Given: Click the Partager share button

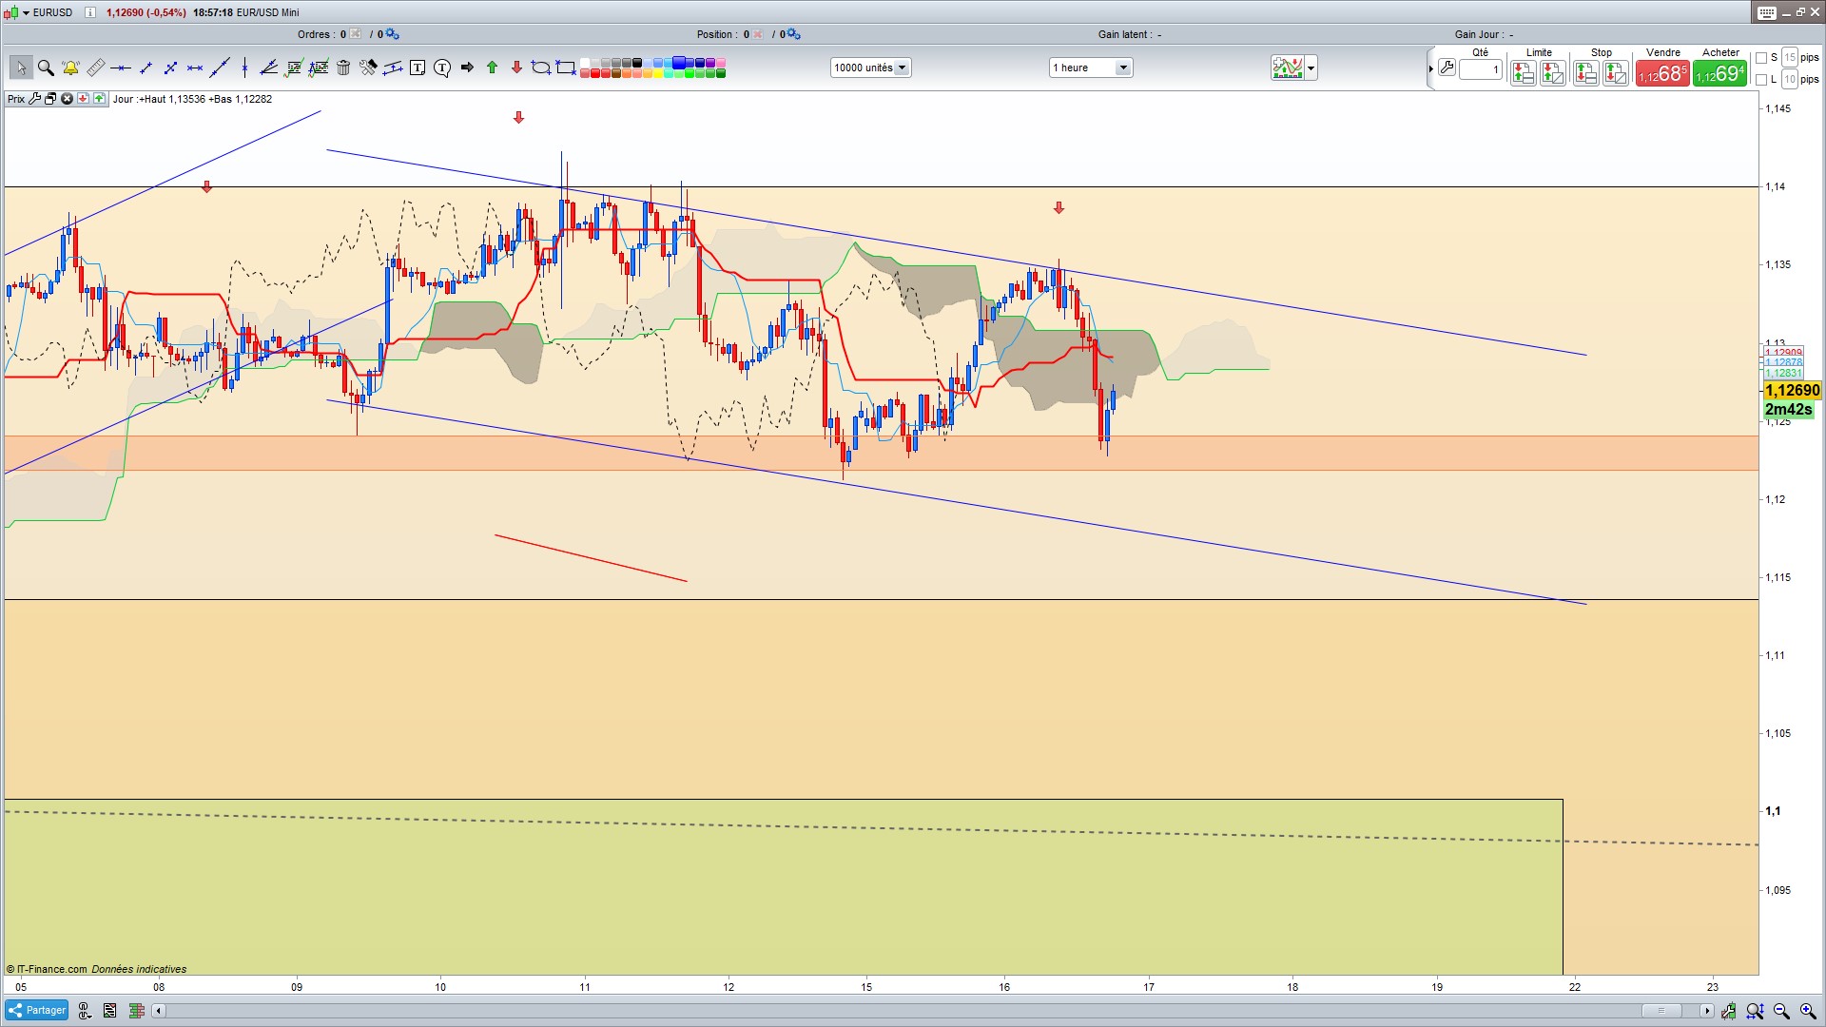Looking at the screenshot, I should tap(36, 1010).
